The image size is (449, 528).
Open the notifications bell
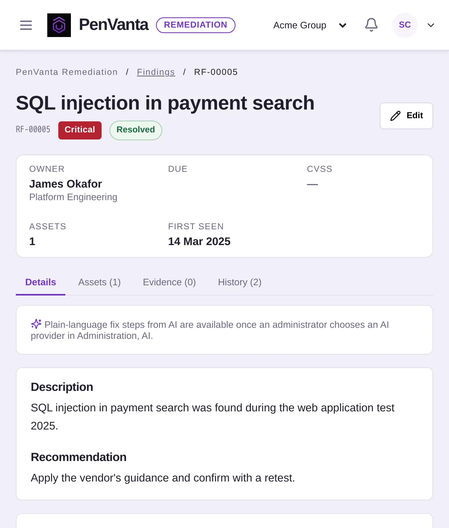pos(371,25)
